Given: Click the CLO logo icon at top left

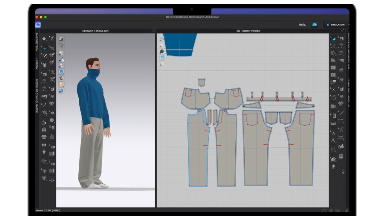Looking at the screenshot, I should pyautogui.click(x=38, y=25).
